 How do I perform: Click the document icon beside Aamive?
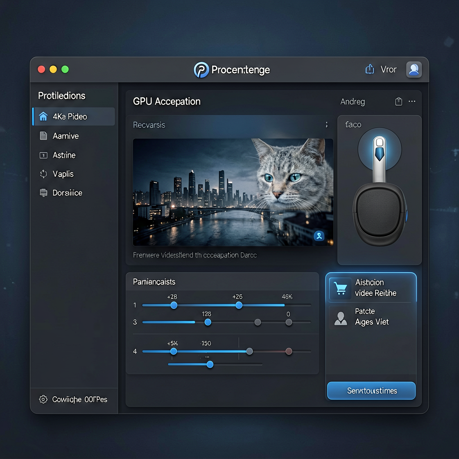point(43,135)
